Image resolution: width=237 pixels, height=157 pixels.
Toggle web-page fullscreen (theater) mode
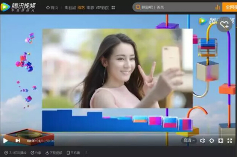click(x=221, y=141)
